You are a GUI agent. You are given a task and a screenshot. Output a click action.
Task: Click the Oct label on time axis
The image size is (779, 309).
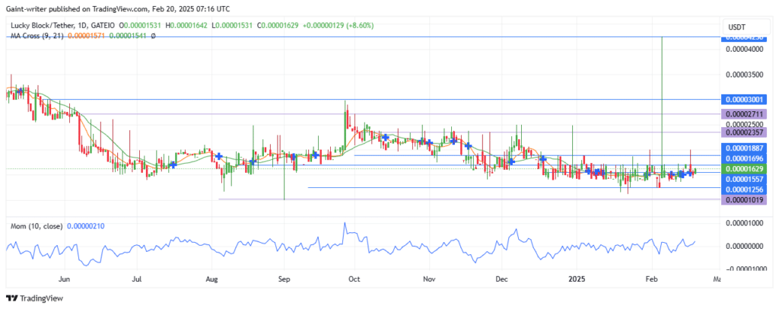[x=355, y=279]
